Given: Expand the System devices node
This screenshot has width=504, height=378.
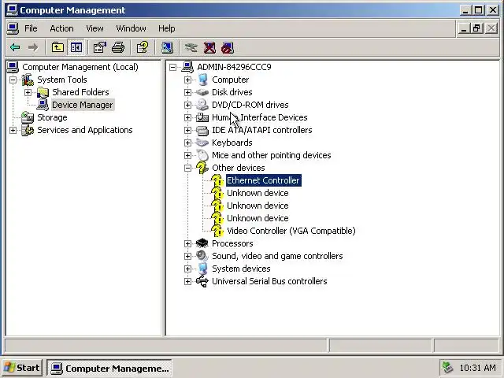Looking at the screenshot, I should [x=187, y=269].
